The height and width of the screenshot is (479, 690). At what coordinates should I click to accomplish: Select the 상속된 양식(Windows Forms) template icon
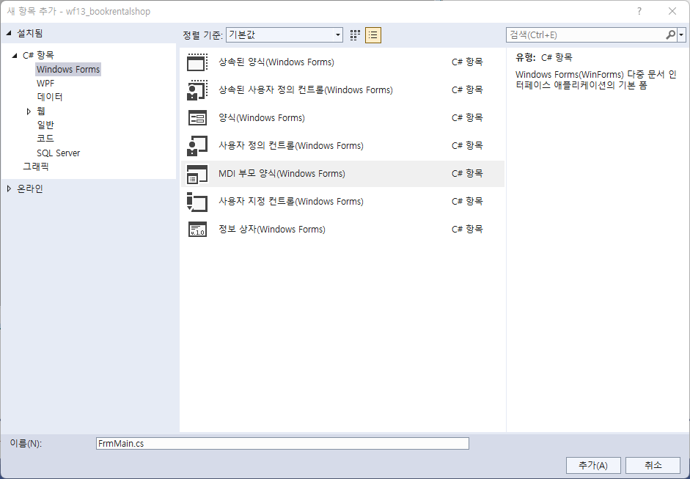197,62
